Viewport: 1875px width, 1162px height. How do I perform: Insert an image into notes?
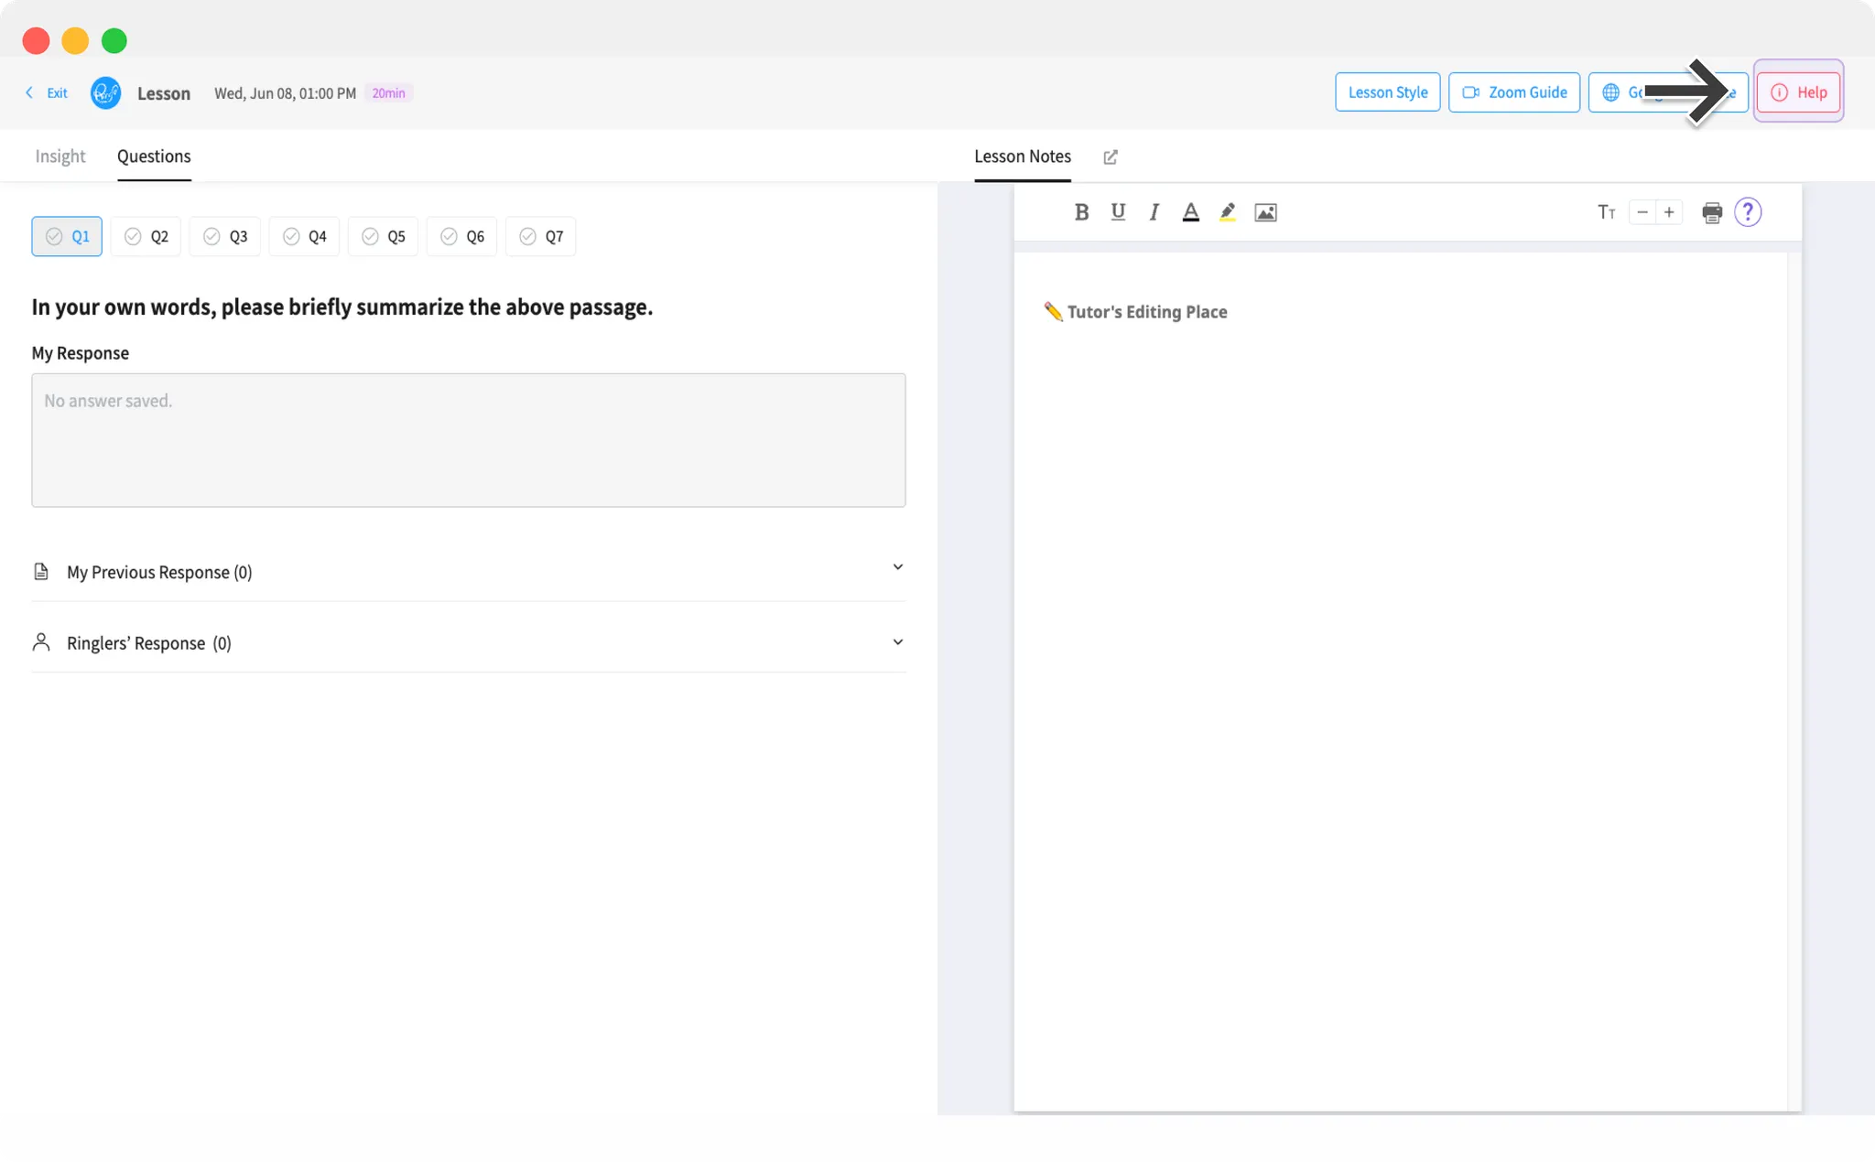pos(1265,212)
